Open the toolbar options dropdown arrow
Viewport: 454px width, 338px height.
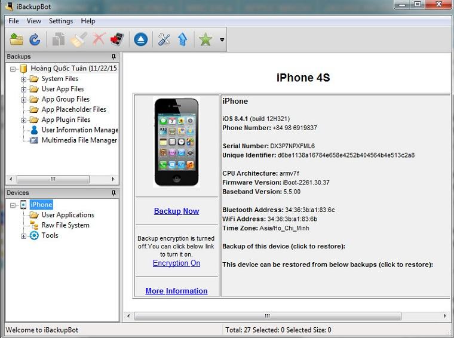click(222, 39)
